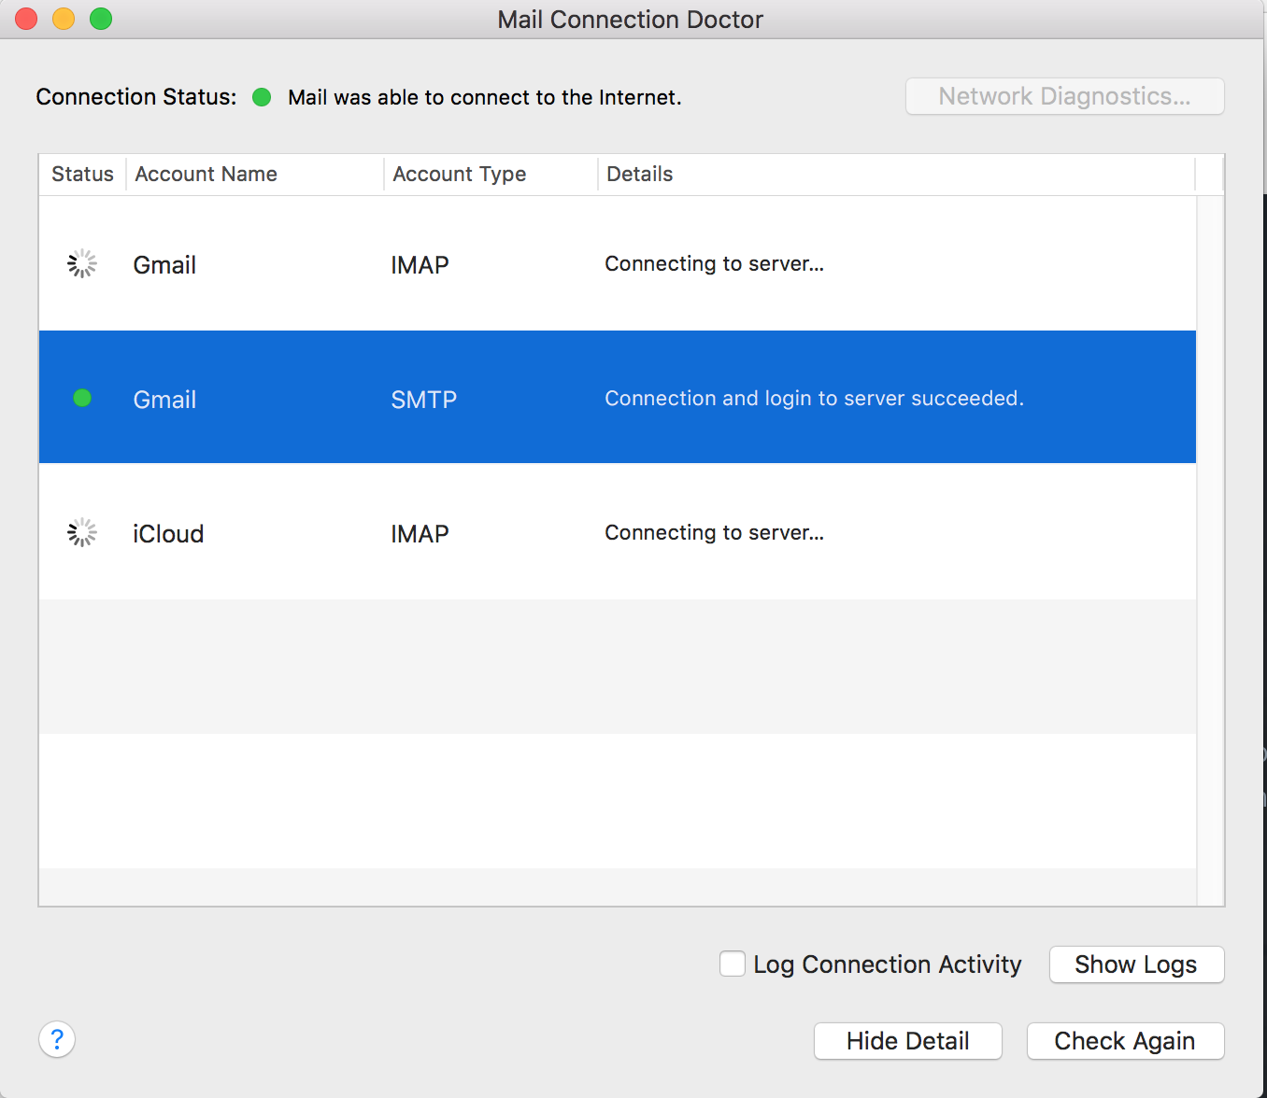This screenshot has height=1098, width=1267.
Task: Collapse details with Hide Detail button
Action: click(907, 1041)
